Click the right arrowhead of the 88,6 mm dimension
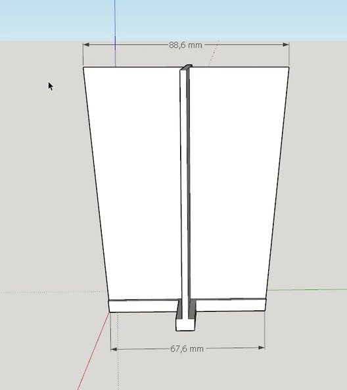The height and width of the screenshot is (390, 347). pos(286,45)
